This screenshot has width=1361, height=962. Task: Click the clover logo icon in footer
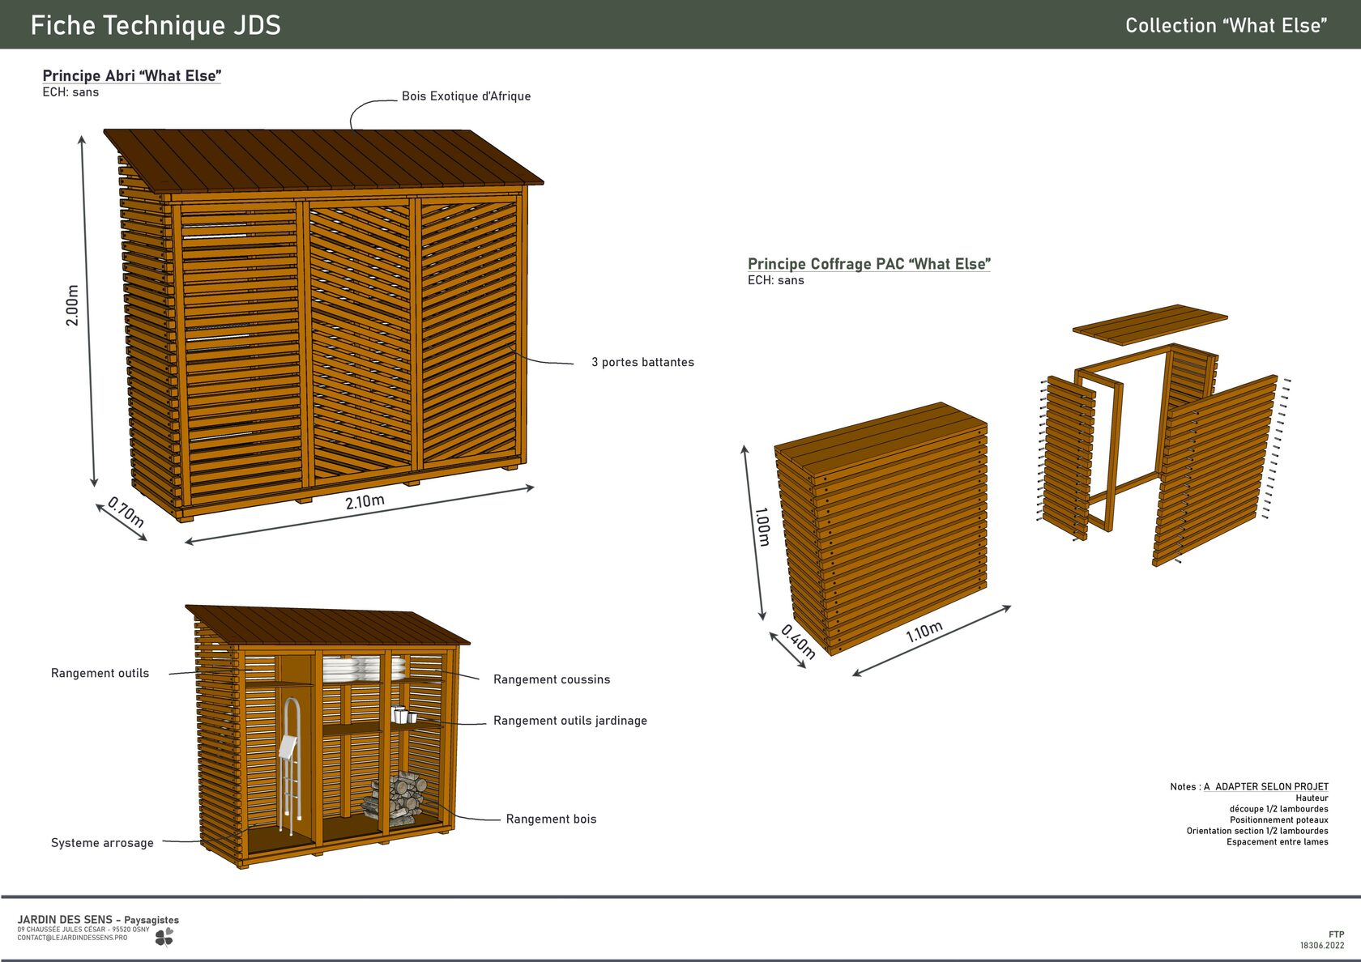tap(164, 937)
